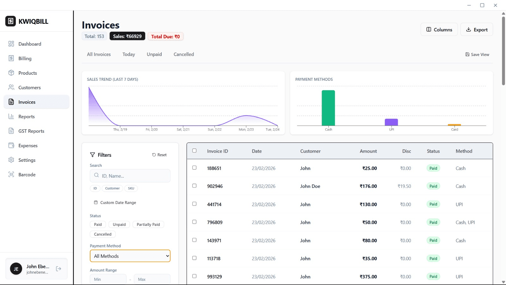Select the checkbox for invoice 902946
The height and width of the screenshot is (285, 506).
tap(194, 186)
